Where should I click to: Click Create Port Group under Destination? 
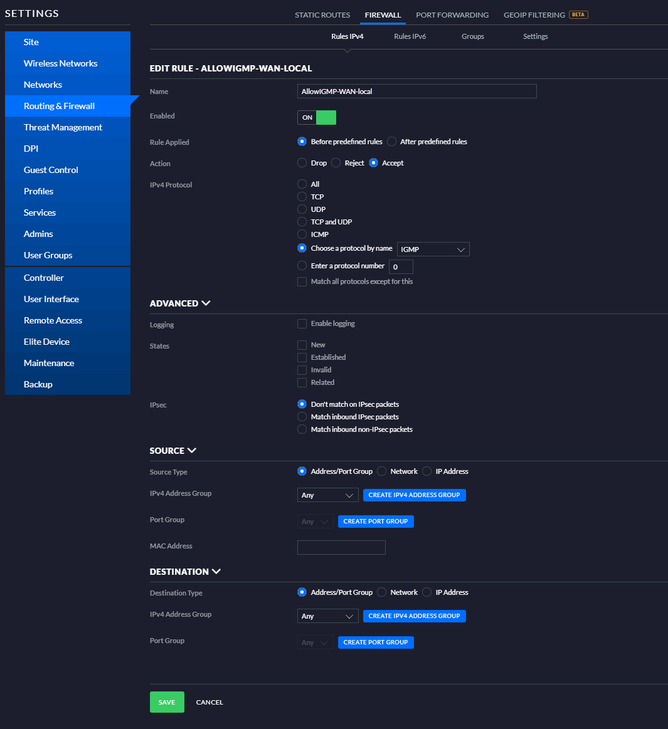click(x=376, y=642)
